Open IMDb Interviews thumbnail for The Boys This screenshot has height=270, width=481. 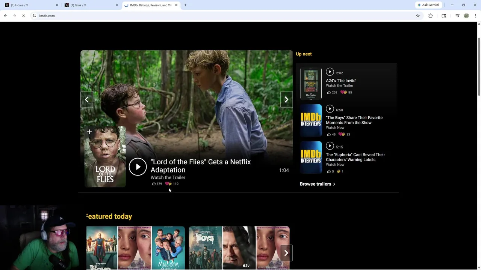click(311, 120)
